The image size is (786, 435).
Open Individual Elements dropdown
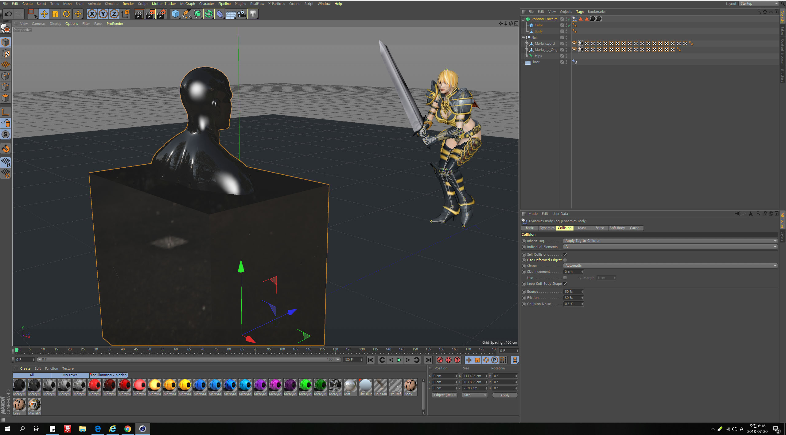tap(670, 246)
